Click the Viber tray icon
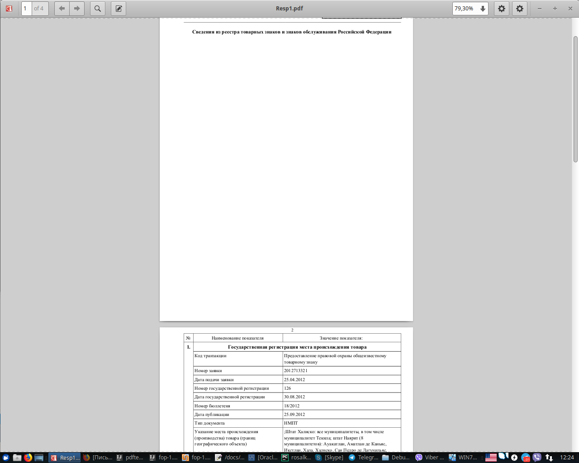This screenshot has height=463, width=579. [x=537, y=458]
